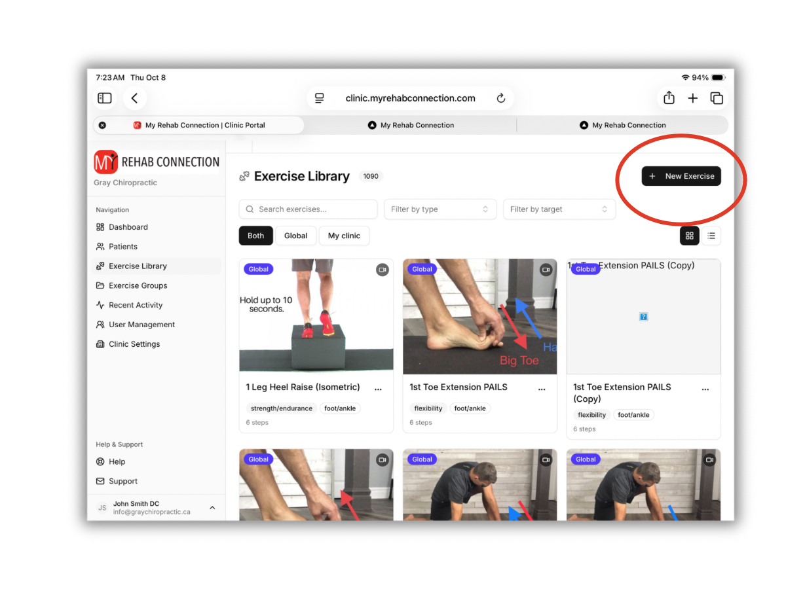This screenshot has height=589, width=786.
Task: Open User Management in the navigation
Action: pos(157,325)
